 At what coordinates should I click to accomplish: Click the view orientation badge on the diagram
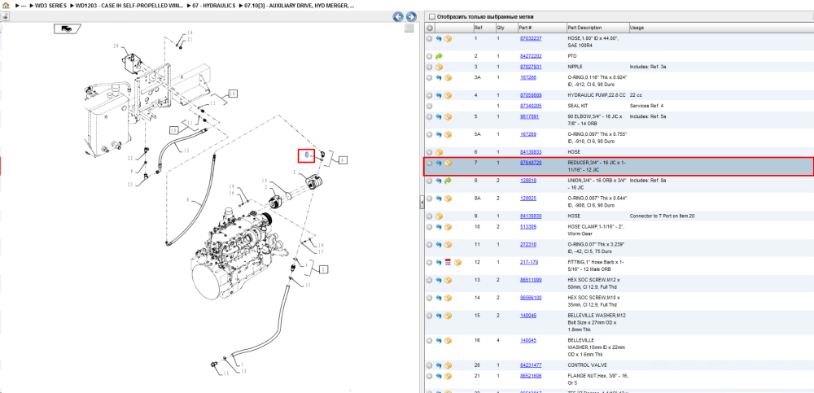tap(67, 28)
